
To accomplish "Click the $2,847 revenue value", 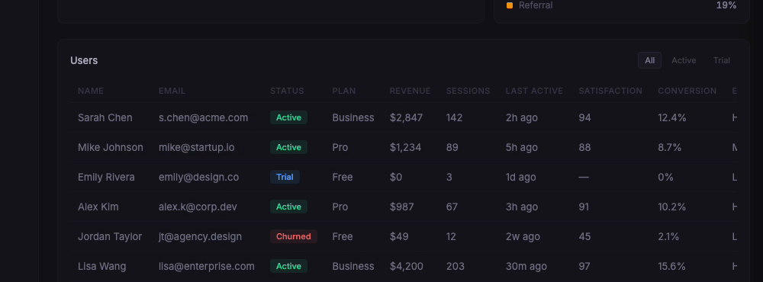I will pyautogui.click(x=407, y=117).
